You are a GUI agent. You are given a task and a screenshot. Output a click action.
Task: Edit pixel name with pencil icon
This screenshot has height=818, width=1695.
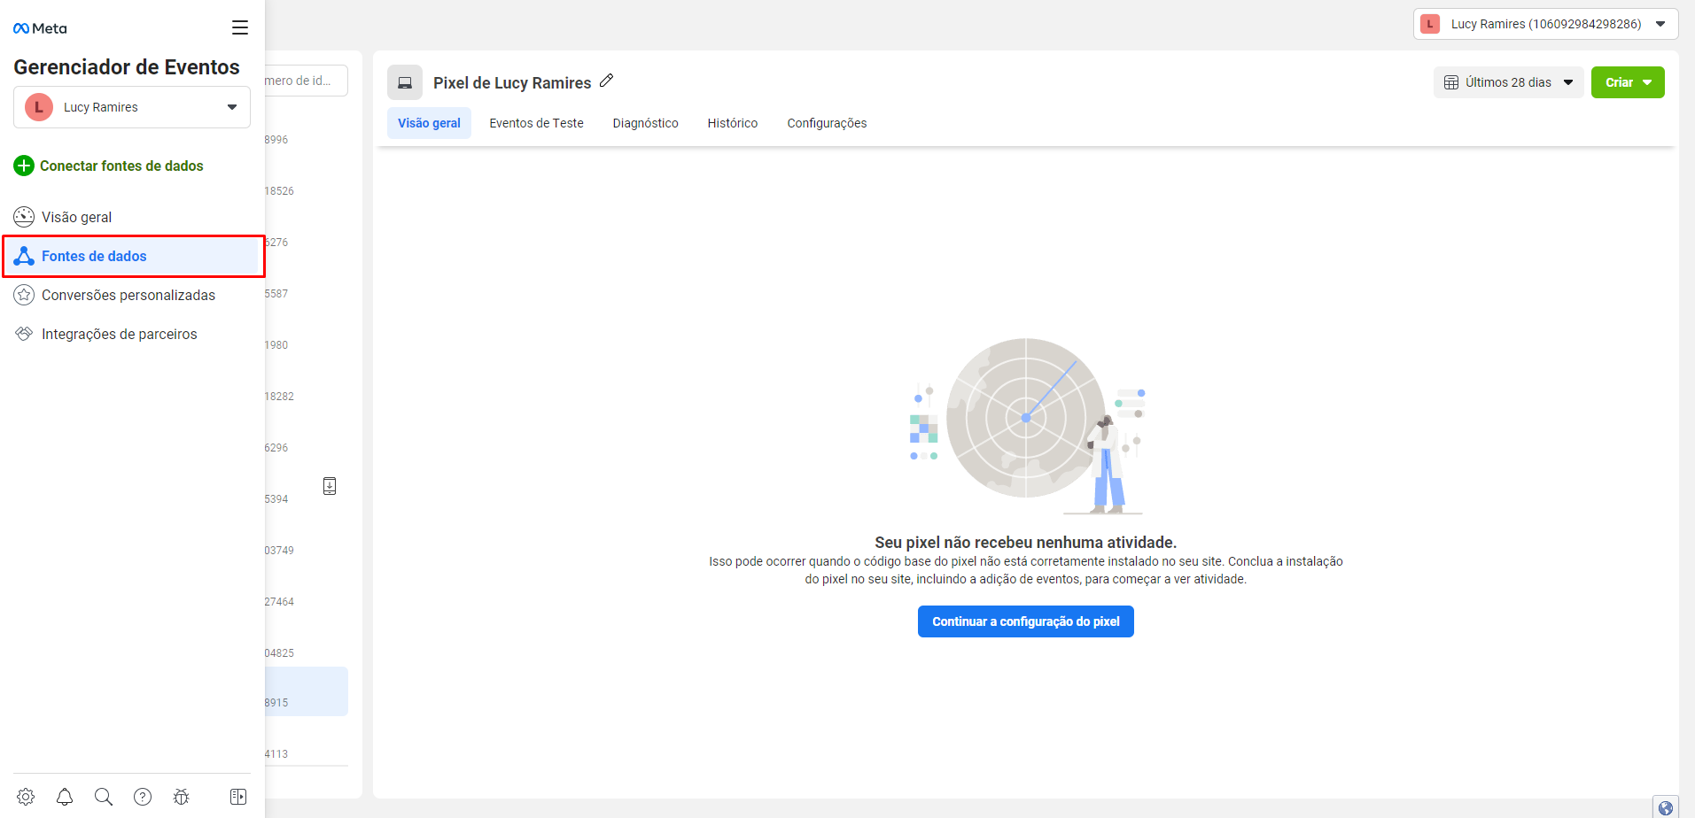[x=606, y=81]
